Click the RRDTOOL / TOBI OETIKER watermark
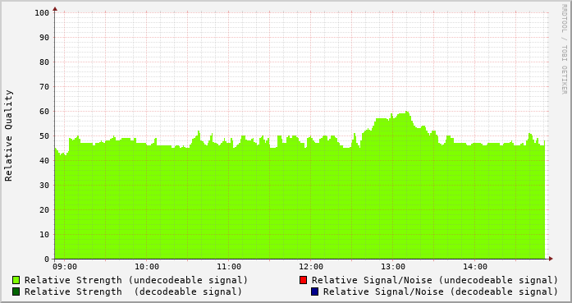The width and height of the screenshot is (572, 303). tap(564, 49)
